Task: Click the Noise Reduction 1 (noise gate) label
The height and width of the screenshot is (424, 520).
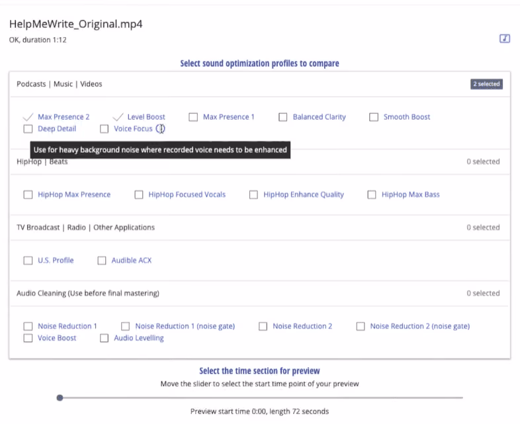Action: 185,326
